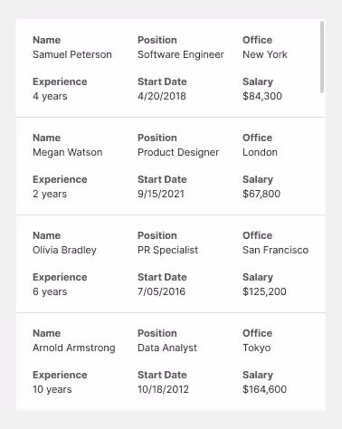Click the San Francisco office value

pyautogui.click(x=275, y=250)
